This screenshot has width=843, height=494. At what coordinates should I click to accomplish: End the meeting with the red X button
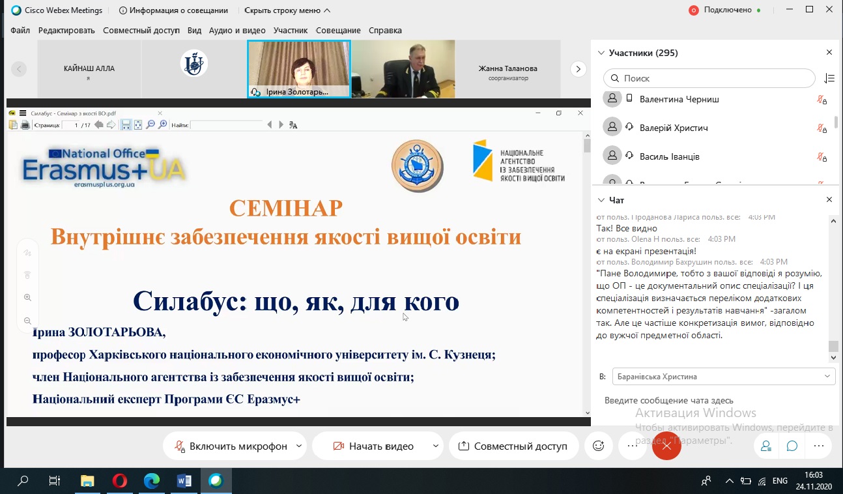coord(666,446)
